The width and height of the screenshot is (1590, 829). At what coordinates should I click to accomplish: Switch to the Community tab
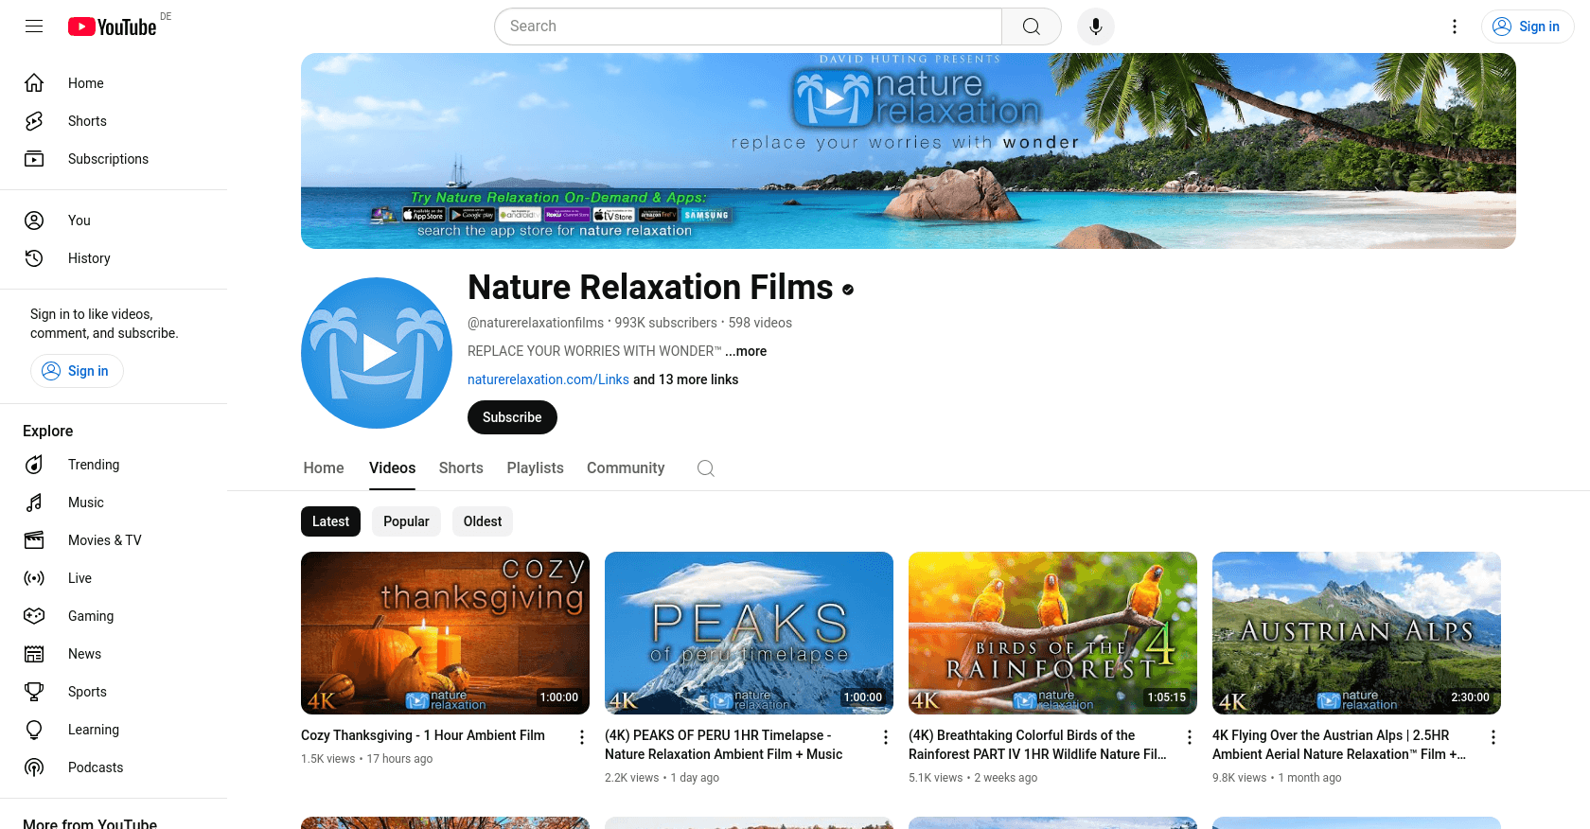pos(625,468)
